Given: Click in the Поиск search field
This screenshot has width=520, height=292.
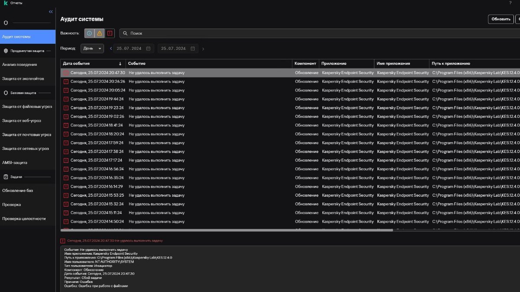Looking at the screenshot, I should [x=303, y=33].
